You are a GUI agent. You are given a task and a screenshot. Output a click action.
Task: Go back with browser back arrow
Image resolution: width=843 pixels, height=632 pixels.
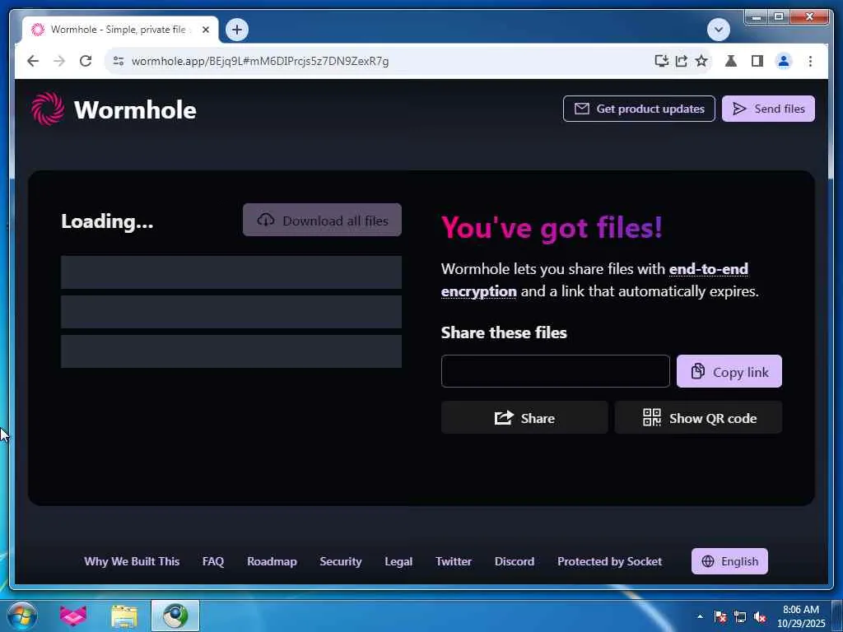click(33, 61)
